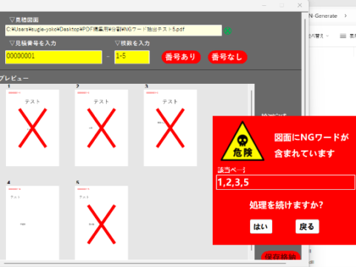
Task: Click the ▽見積番号を入力 label
Action: coord(33,43)
